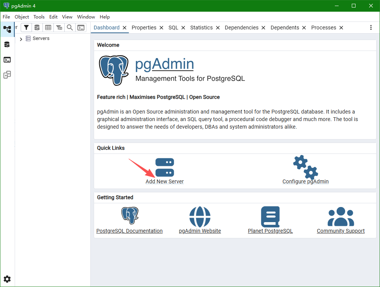Expand the Servers tree node
380x287 pixels.
(x=21, y=39)
